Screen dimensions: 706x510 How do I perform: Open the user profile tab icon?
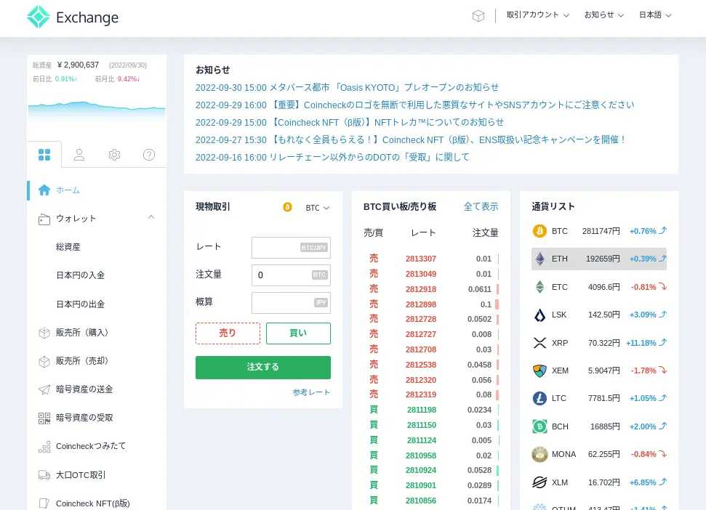pos(79,155)
